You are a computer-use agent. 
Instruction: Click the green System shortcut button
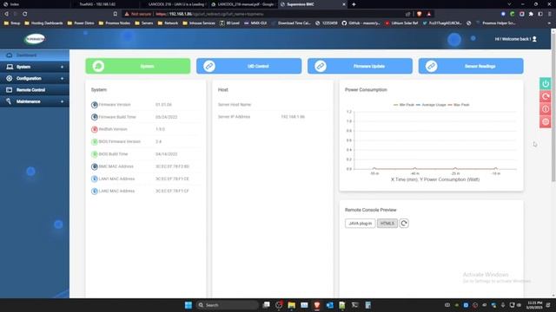138,66
